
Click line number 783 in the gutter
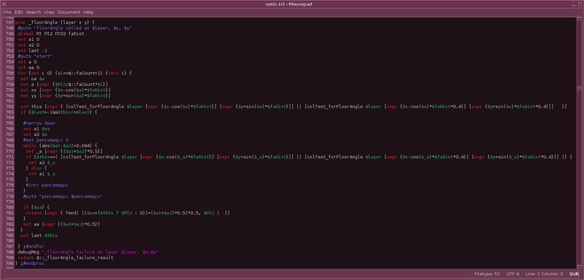pyautogui.click(x=10, y=224)
